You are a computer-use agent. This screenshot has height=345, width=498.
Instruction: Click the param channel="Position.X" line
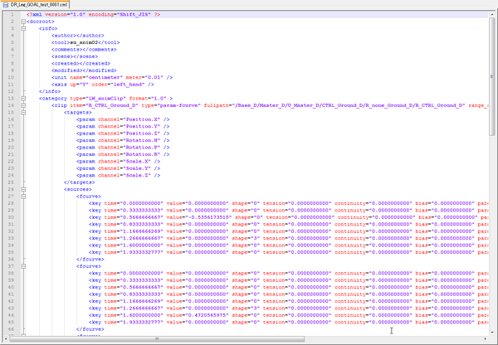123,119
